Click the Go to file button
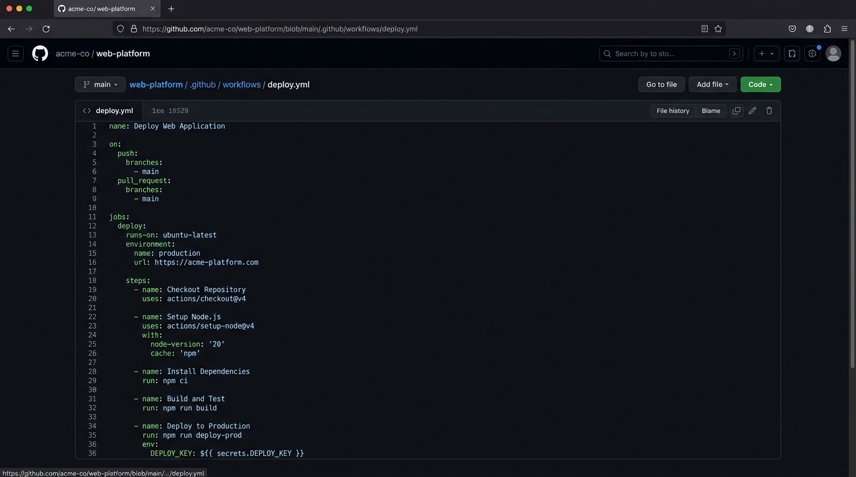The height and width of the screenshot is (477, 856). coord(661,84)
